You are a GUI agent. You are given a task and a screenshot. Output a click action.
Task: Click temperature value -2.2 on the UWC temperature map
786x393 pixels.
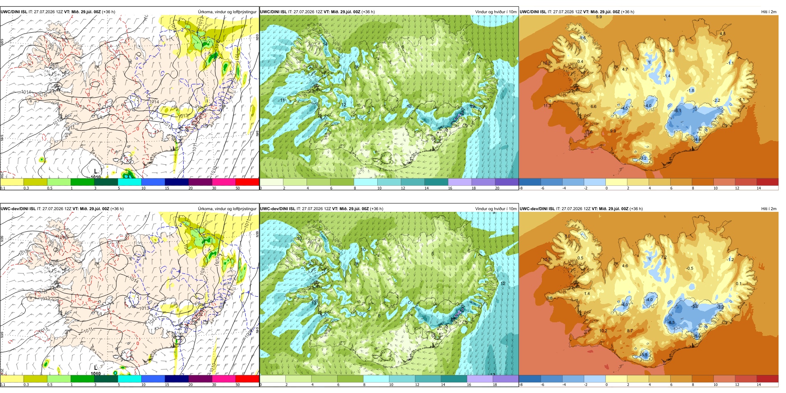pos(717,101)
